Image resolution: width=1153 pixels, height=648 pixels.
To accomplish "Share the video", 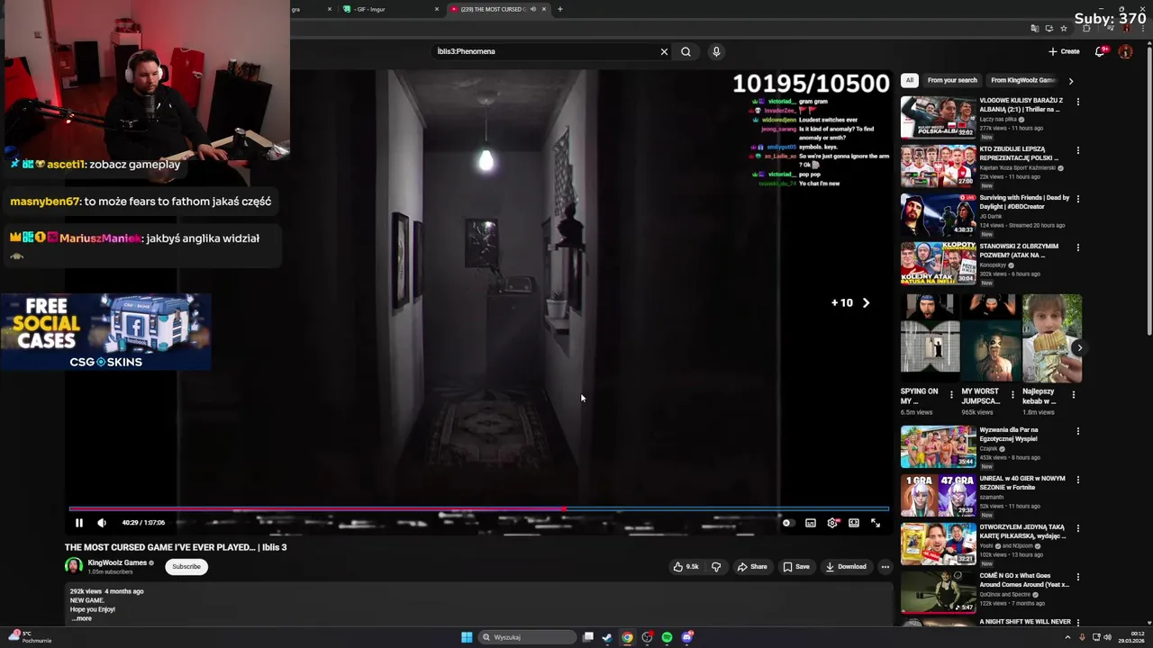I will tap(752, 567).
